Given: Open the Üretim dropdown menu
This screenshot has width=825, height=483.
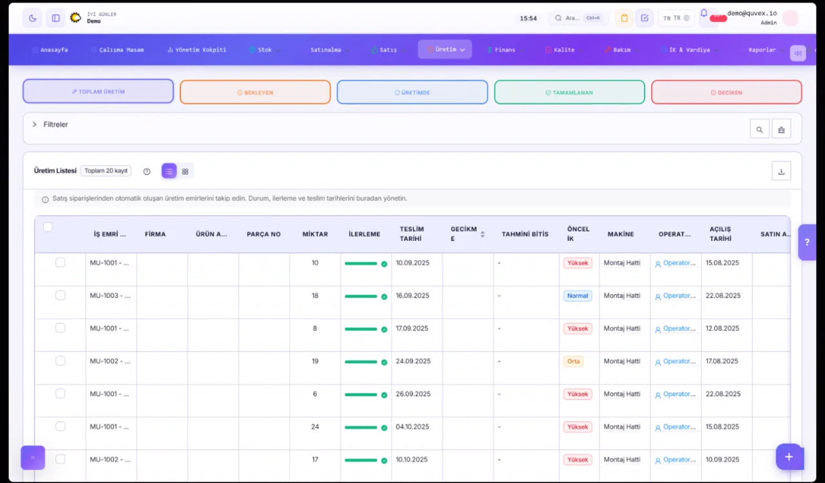Looking at the screenshot, I should (445, 50).
